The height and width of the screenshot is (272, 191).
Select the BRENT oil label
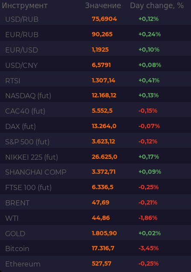[x=18, y=203]
